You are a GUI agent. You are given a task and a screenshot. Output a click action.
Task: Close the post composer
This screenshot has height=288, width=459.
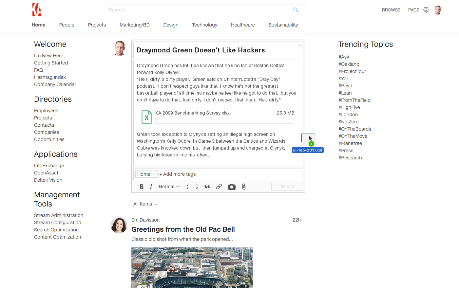coord(299,45)
